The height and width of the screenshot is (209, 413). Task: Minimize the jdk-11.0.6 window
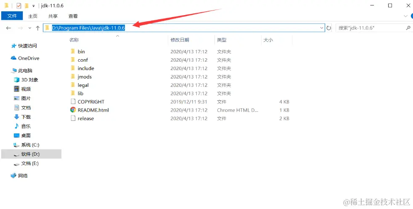(372, 5)
